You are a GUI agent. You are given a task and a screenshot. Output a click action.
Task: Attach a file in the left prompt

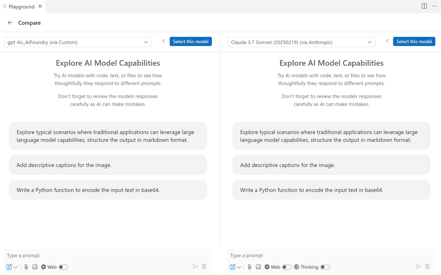(x=26, y=267)
